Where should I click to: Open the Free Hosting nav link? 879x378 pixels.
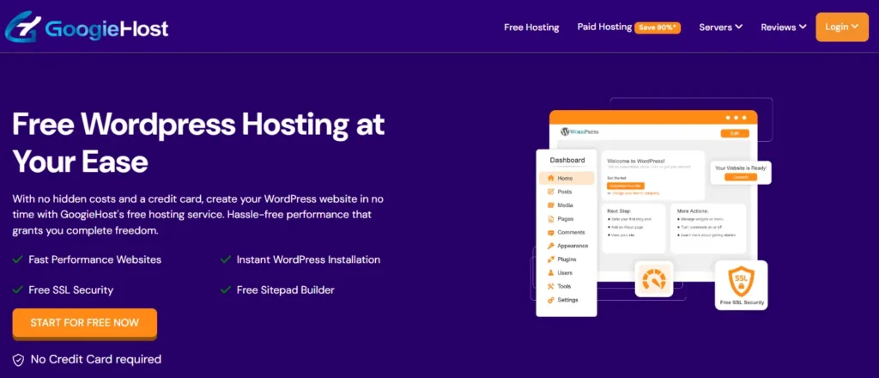(531, 27)
